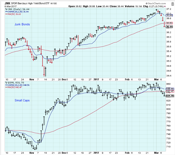Click the Chg -0.27 (-0.74%) value
175x155 pixels.
click(x=153, y=6)
